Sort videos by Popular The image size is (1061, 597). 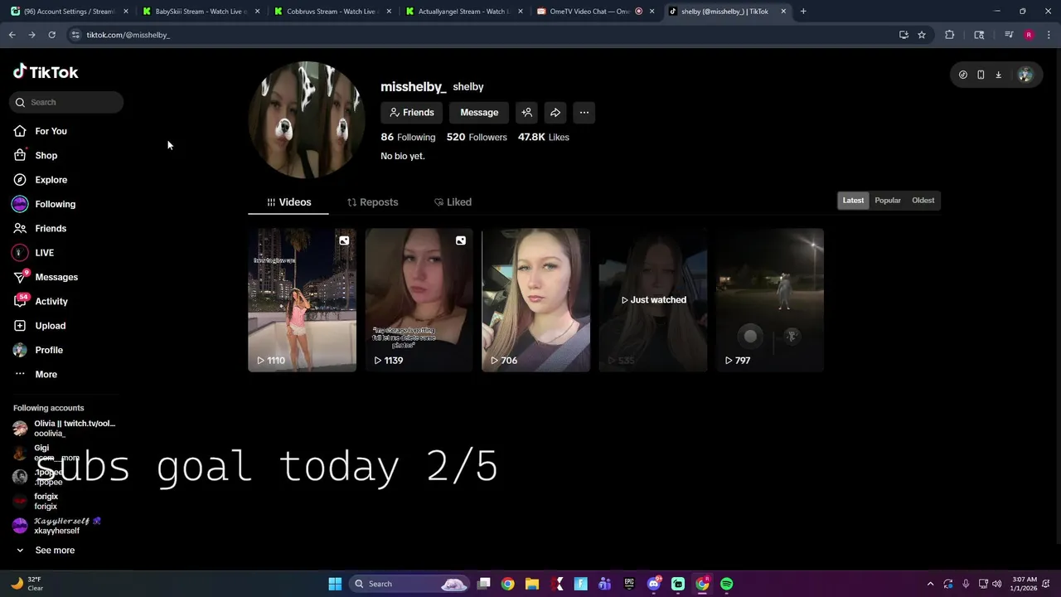pyautogui.click(x=888, y=201)
